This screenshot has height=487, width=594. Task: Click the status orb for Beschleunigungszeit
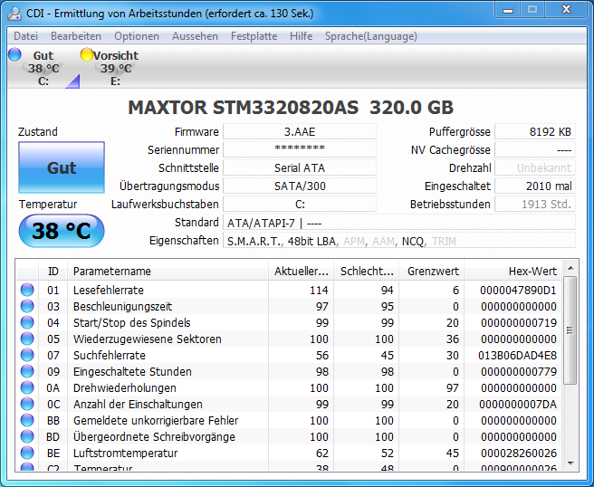[27, 306]
